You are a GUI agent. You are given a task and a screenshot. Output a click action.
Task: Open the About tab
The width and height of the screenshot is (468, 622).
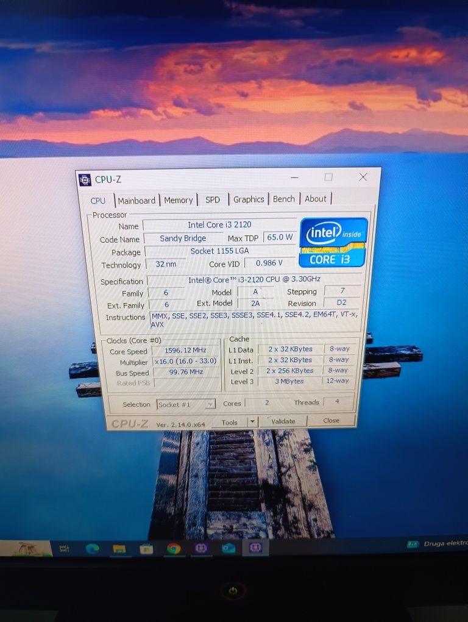316,198
